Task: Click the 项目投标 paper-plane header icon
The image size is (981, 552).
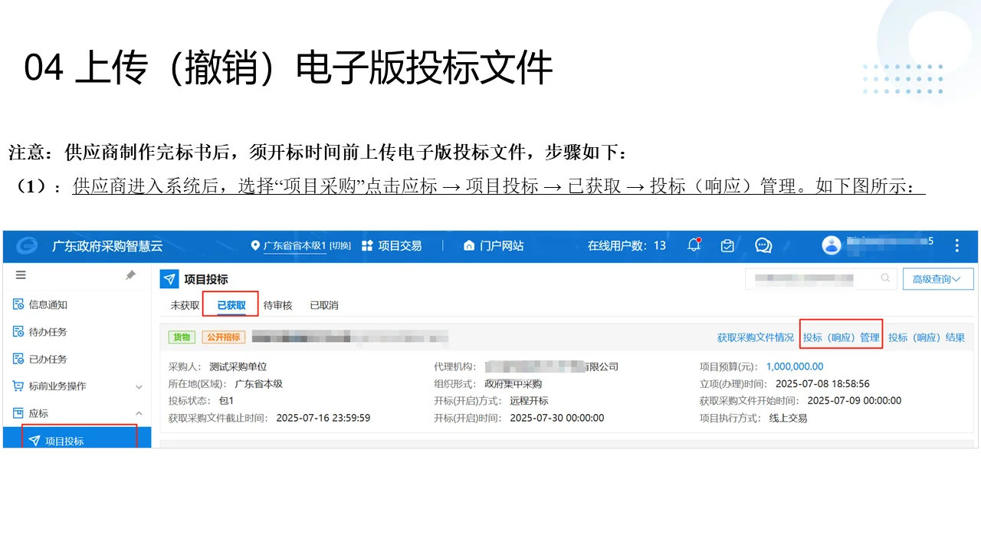Action: [x=169, y=278]
